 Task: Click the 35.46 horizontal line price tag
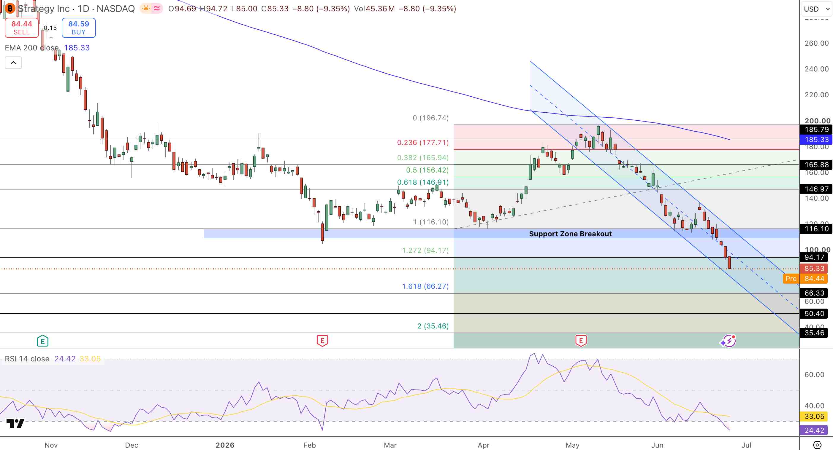point(814,333)
